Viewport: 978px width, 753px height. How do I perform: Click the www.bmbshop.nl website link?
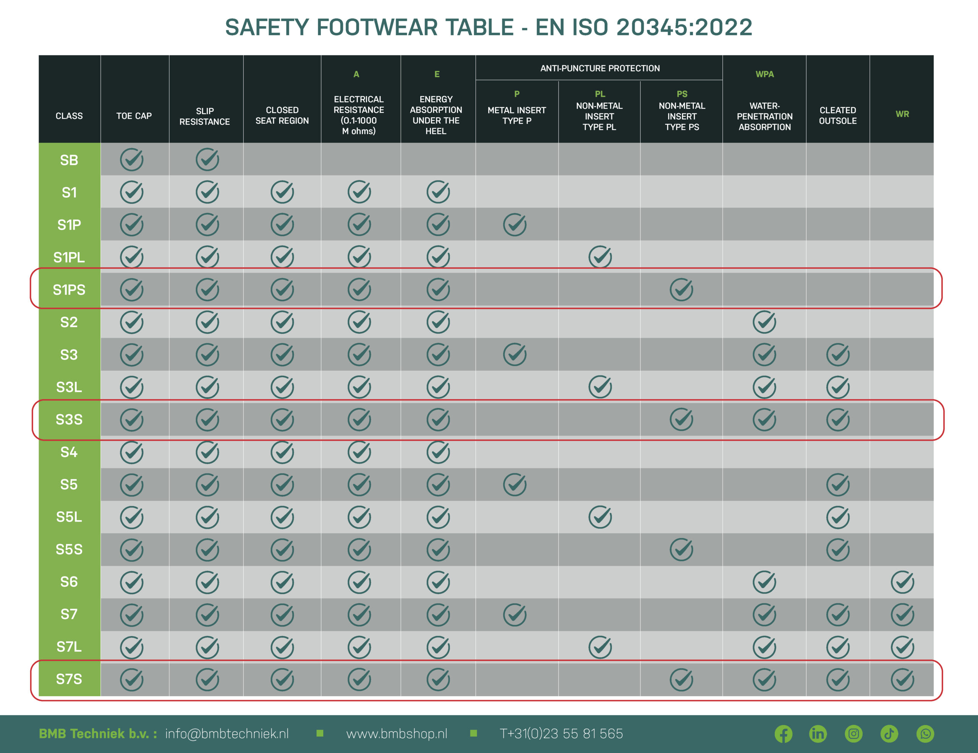tap(397, 734)
